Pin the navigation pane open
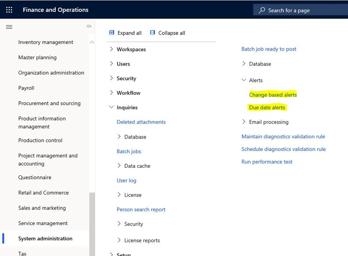348x256 pixels. 89,27
